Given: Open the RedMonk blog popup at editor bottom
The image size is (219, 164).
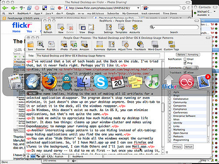Looking at the screenshot, I should (88, 157).
